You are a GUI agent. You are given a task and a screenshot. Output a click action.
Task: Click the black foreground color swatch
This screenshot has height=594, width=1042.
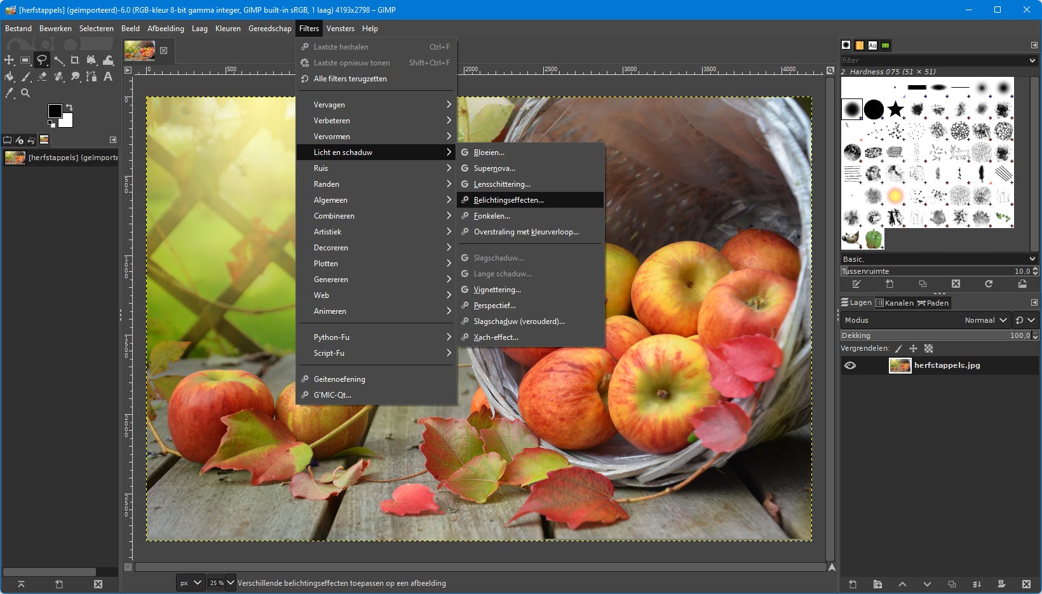(55, 111)
